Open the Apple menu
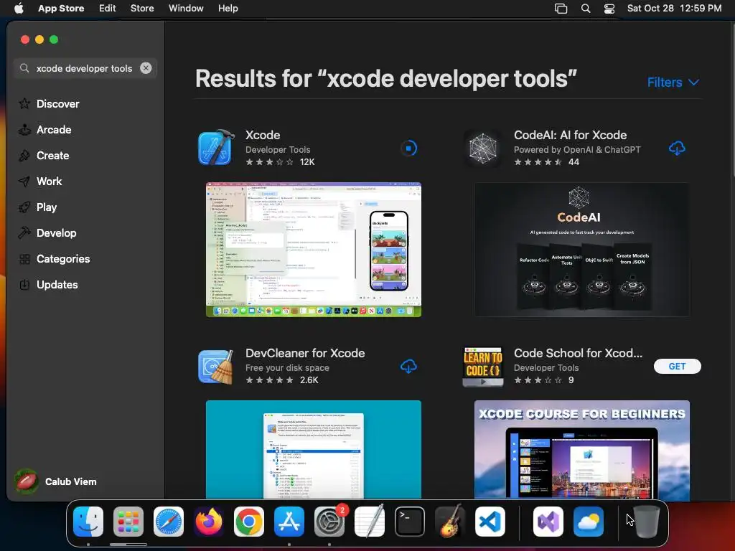735x551 pixels. click(x=19, y=8)
